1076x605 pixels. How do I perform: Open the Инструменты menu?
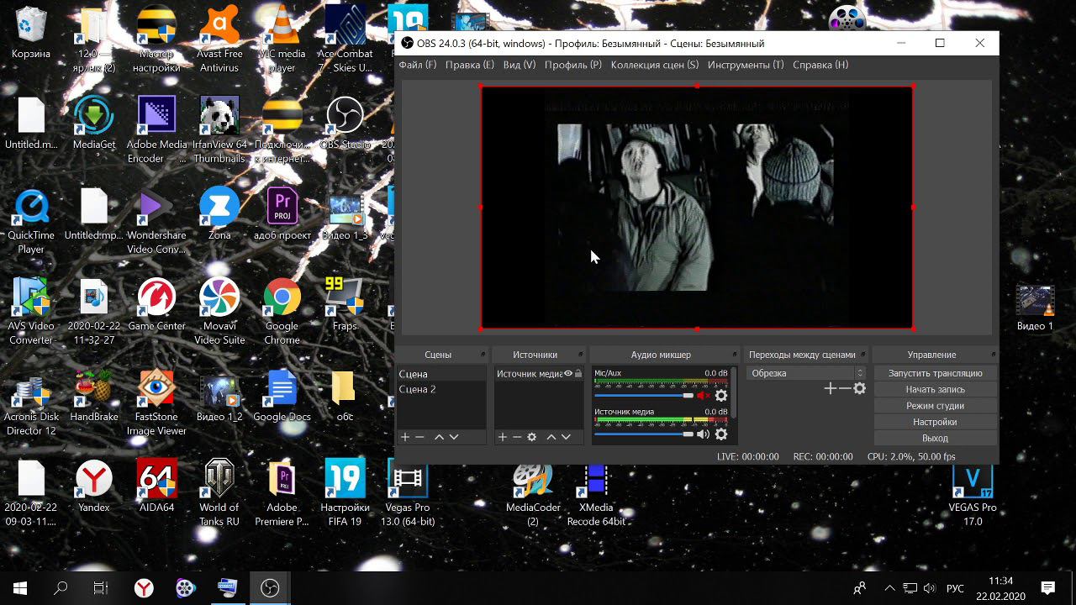coord(745,65)
